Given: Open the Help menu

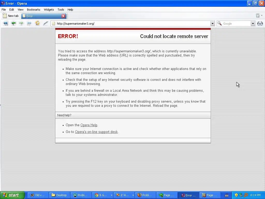Looking at the screenshot, I should coord(70,10).
